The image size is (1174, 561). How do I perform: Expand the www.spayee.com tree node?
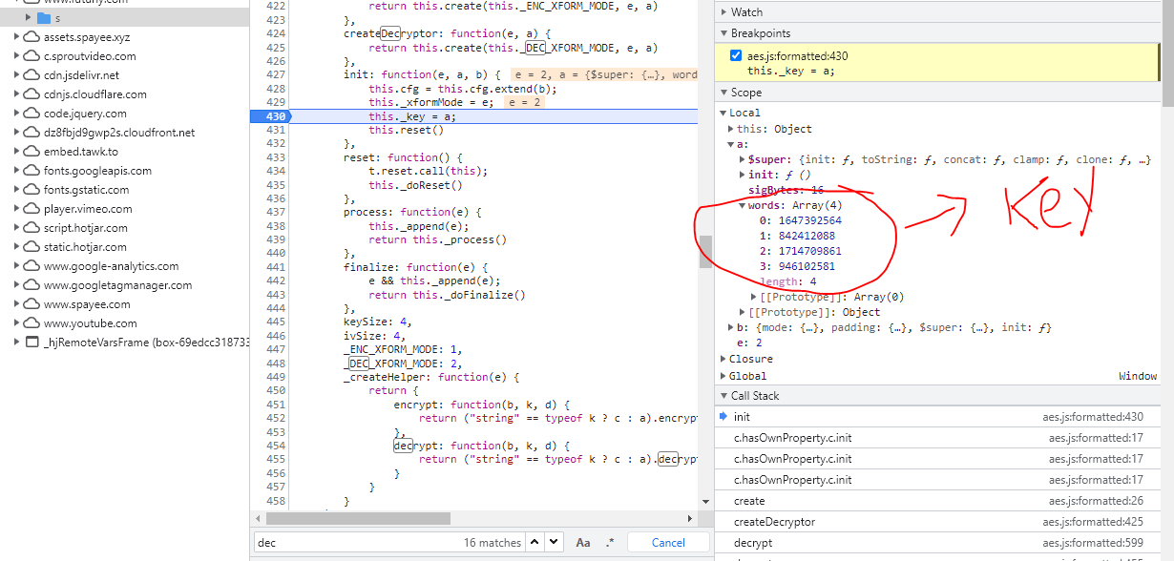tap(17, 304)
